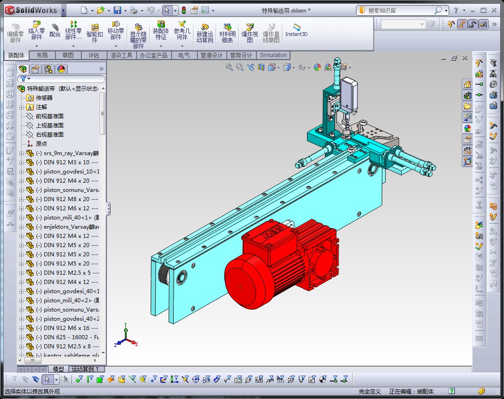Toggle the Select tool in top toolbar
The image size is (504, 399).
point(167,10)
